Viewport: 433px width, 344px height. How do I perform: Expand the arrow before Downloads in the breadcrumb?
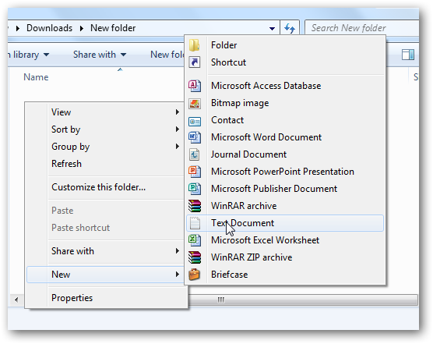[x=18, y=28]
